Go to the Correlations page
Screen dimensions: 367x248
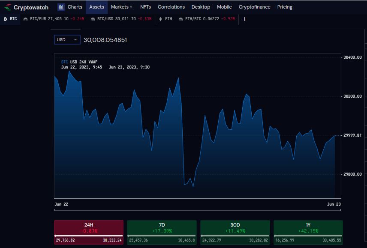[x=171, y=7]
